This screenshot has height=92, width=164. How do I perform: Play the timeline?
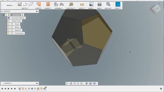point(8,89)
